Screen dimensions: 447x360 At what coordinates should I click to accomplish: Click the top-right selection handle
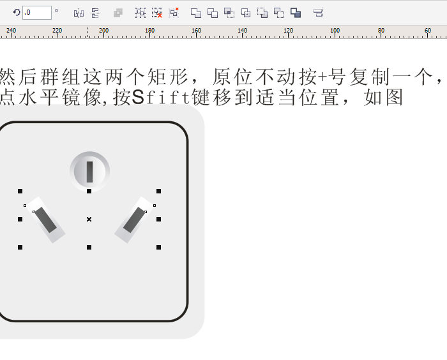159,191
